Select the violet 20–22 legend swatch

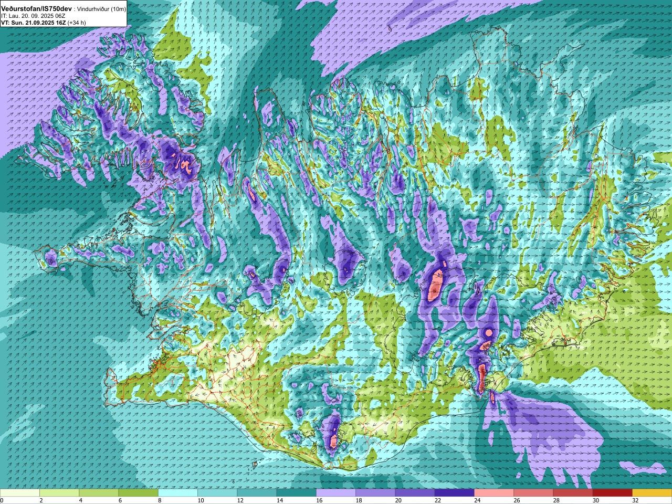tap(415, 493)
